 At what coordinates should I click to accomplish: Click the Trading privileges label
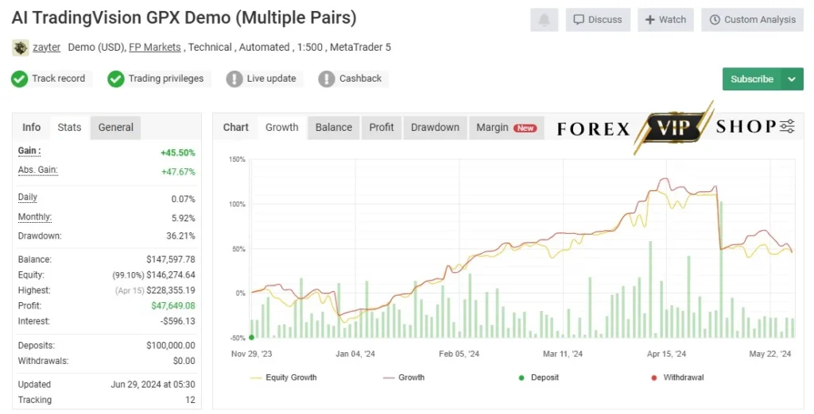(x=166, y=79)
